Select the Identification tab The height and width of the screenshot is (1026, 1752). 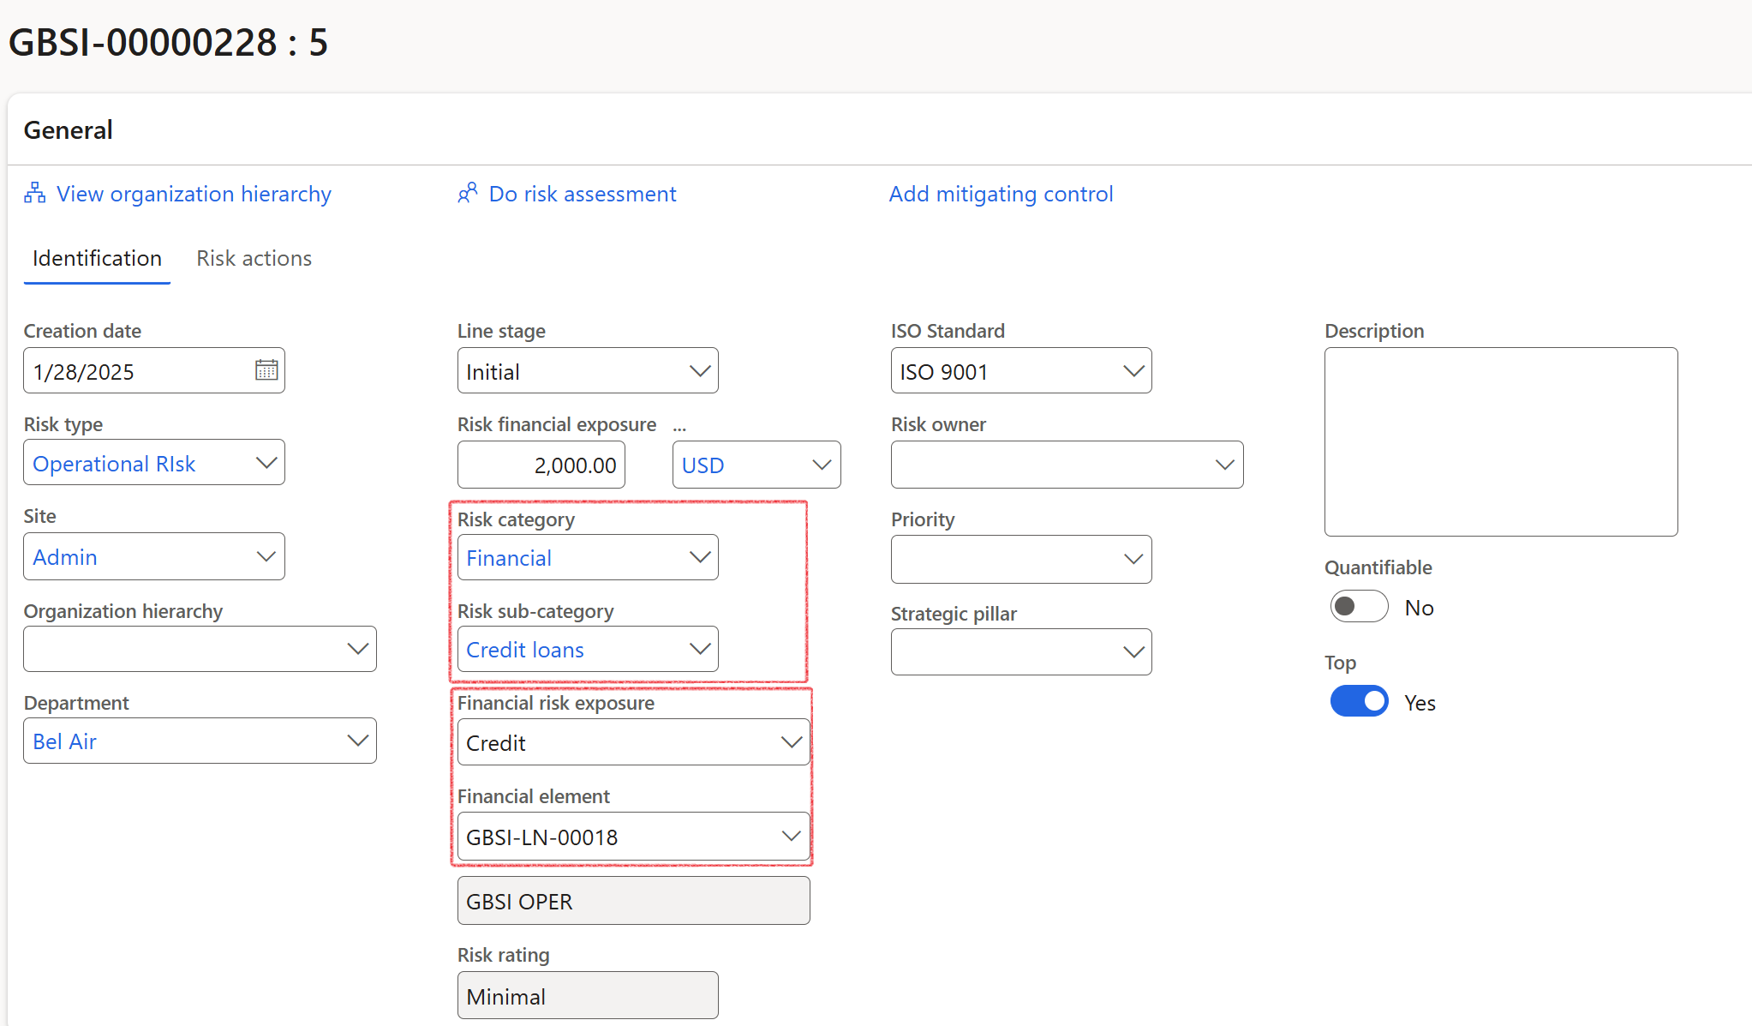point(96,258)
